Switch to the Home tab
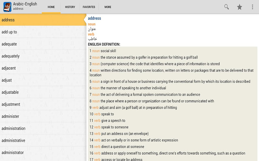This screenshot has width=259, height=161. click(51, 7)
